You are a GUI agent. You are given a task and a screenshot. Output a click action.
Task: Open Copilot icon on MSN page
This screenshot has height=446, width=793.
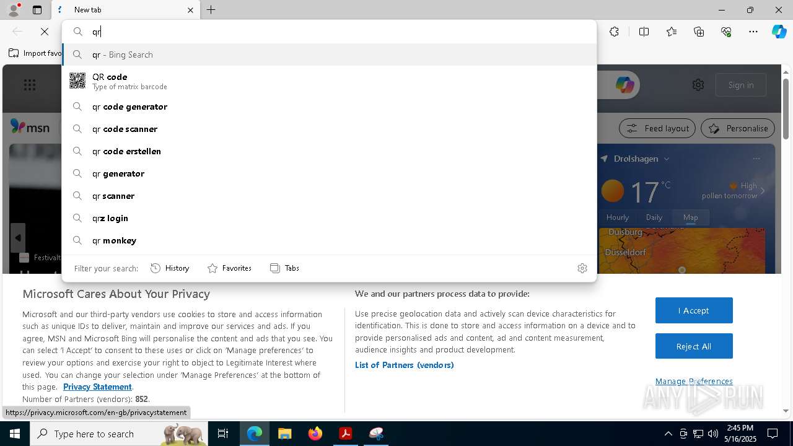tap(624, 85)
